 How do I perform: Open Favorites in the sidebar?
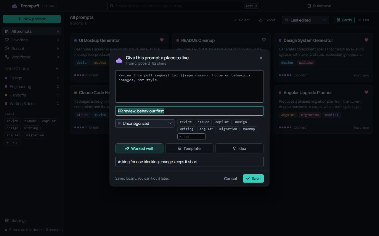tap(32, 40)
